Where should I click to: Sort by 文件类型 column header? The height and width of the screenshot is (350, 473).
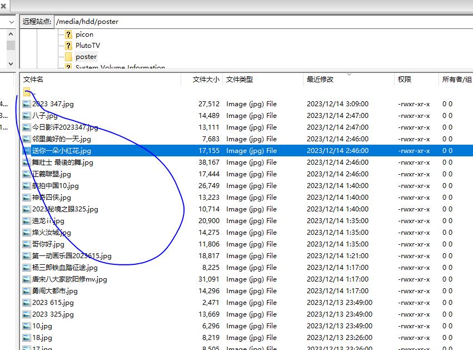pos(263,80)
